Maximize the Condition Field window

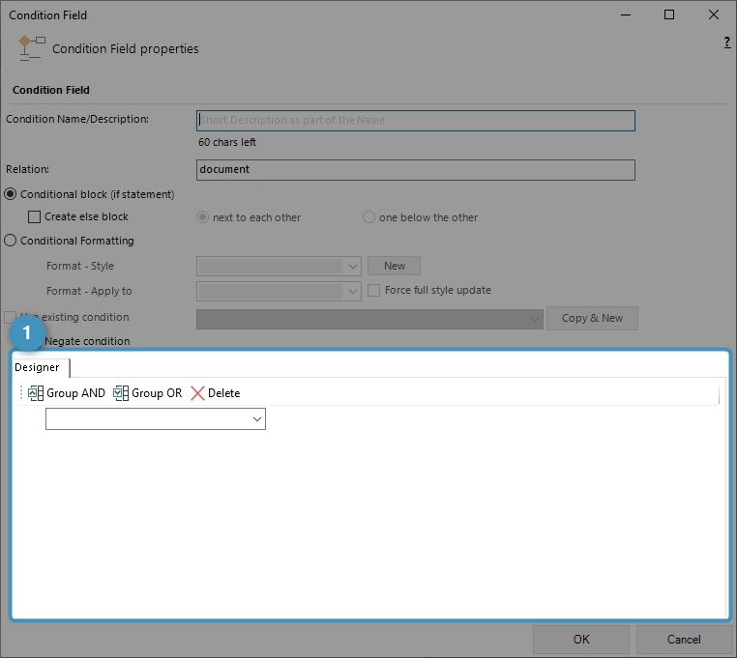(x=669, y=14)
